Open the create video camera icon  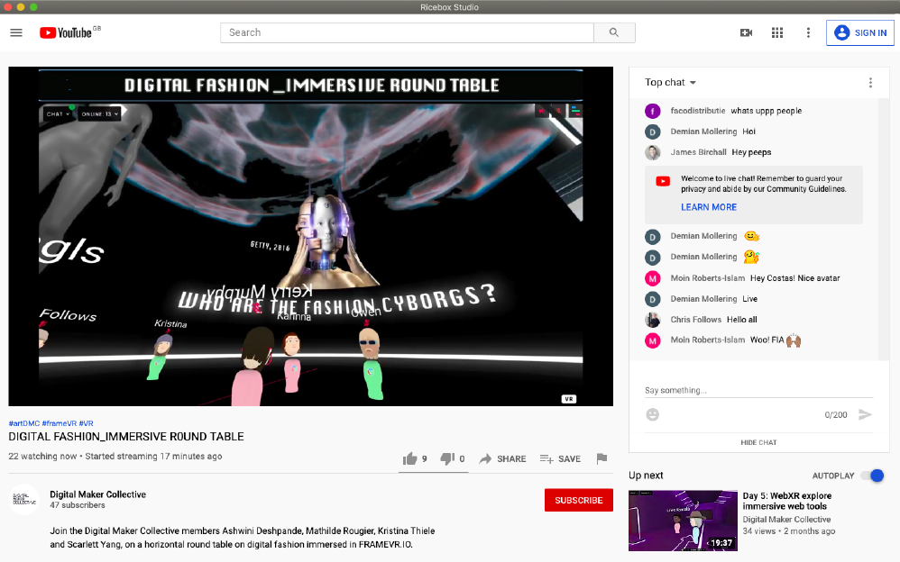tap(746, 32)
